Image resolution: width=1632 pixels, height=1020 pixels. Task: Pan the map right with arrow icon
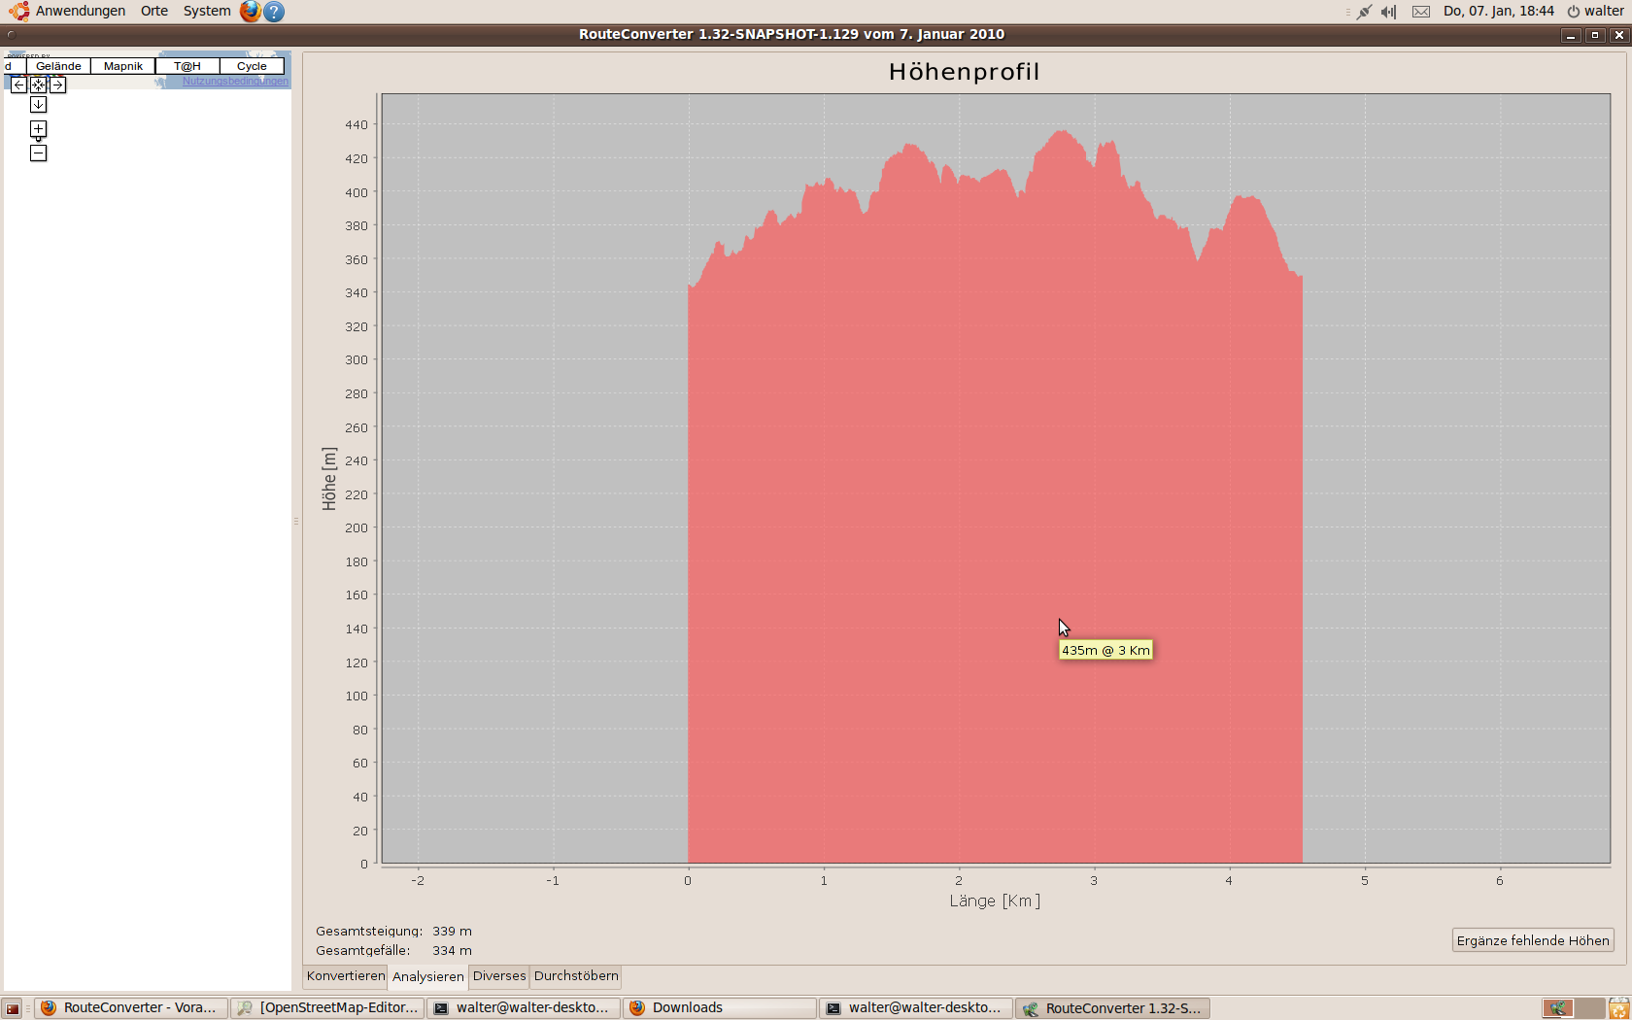(58, 85)
